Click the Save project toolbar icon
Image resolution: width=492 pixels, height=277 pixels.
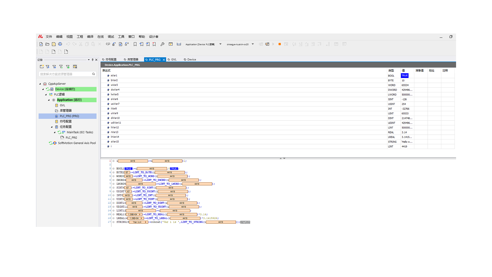(x=54, y=44)
